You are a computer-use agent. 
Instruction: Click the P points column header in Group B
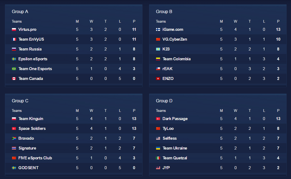[x=278, y=22]
